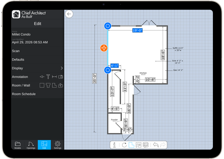Click the 18'-6" dimension label
This screenshot has width=224, height=159.
pos(163,55)
